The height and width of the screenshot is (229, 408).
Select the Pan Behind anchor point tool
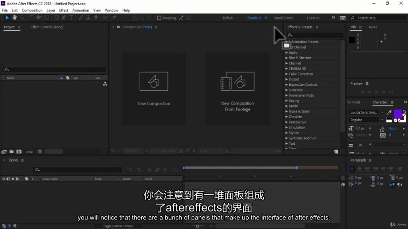coord(47,17)
